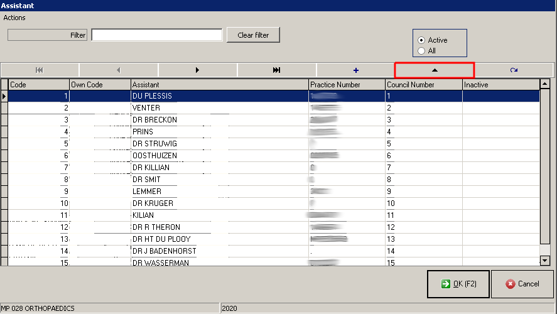Sort by the Assistant column header
Viewport: 557px width, 314px height.
(219, 85)
